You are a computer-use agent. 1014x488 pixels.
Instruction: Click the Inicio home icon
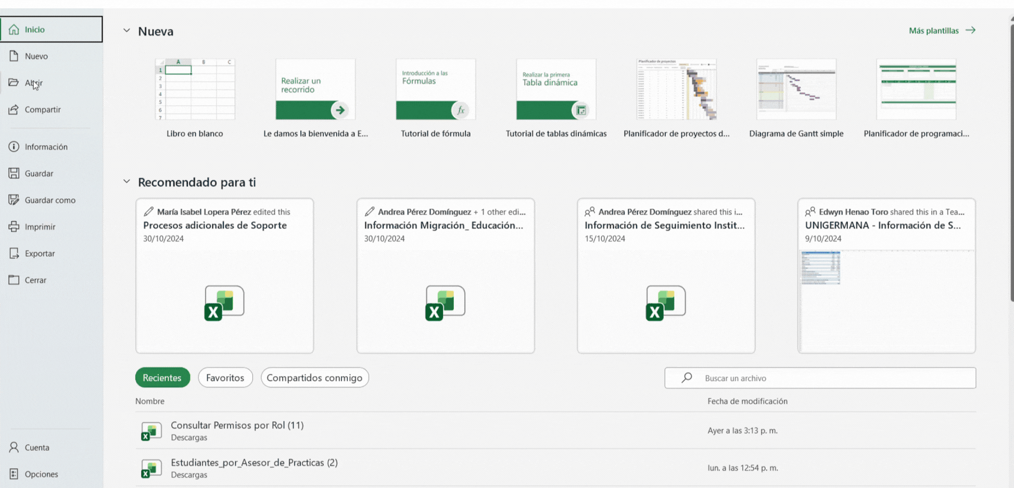pos(14,29)
